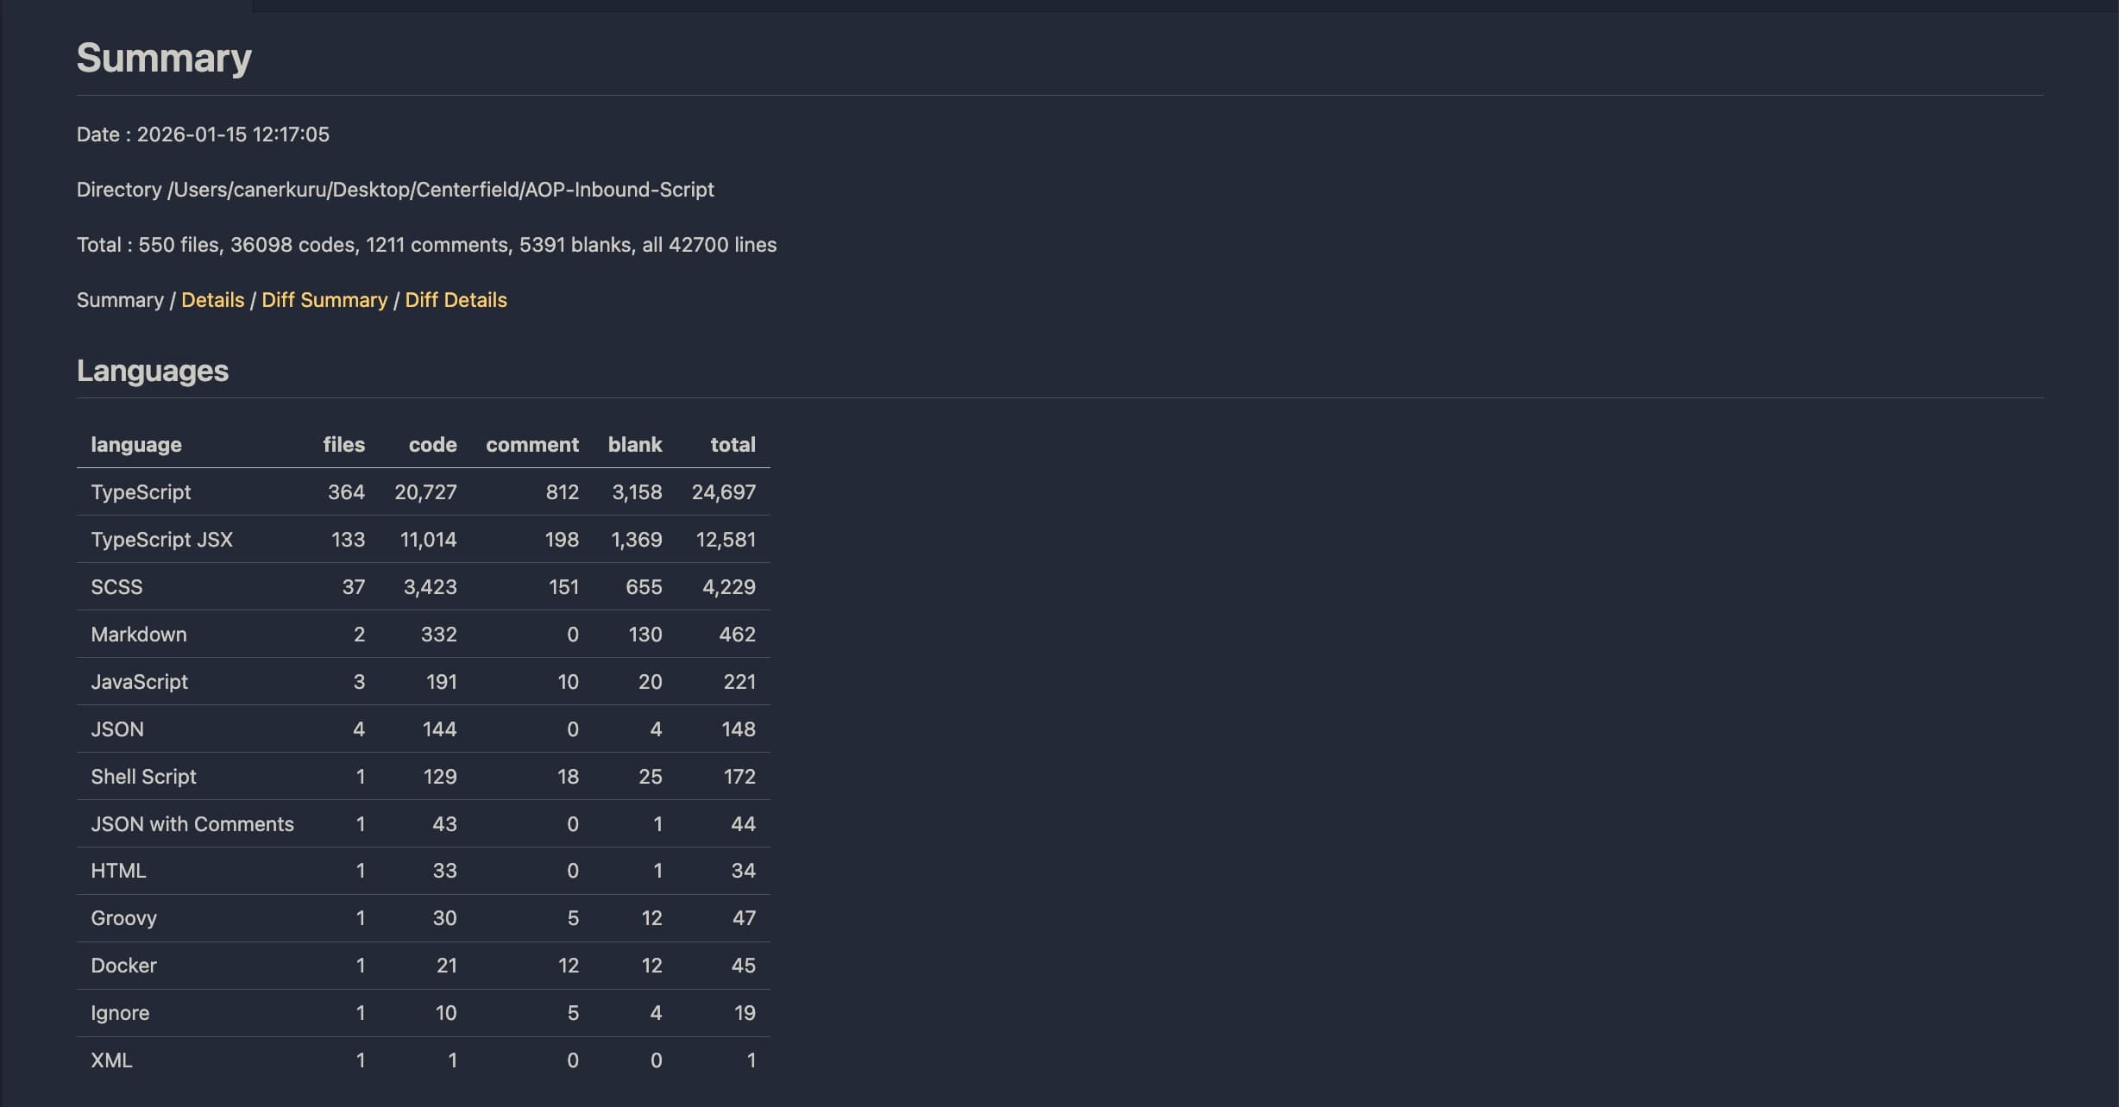Click the total column header
Viewport: 2119px width, 1107px height.
point(733,445)
